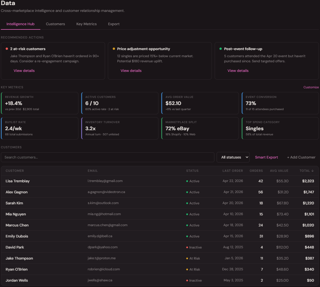The height and width of the screenshot is (287, 320).
Task: Click Jordan Wells' Inactive status
Action: [194, 280]
